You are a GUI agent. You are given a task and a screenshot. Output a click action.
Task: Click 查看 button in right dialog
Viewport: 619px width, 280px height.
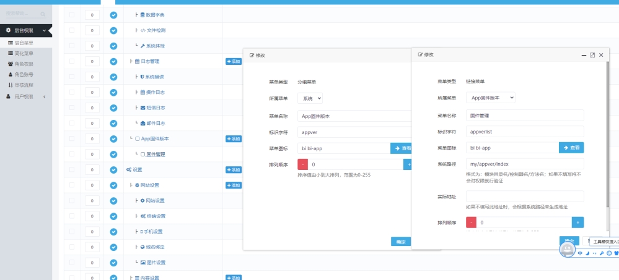pos(571,148)
